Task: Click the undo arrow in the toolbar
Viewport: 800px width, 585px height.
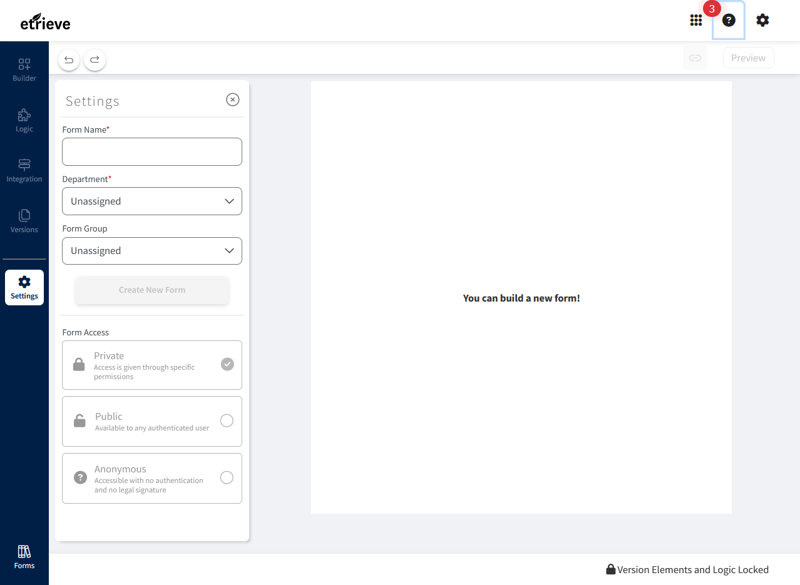Action: click(x=68, y=59)
